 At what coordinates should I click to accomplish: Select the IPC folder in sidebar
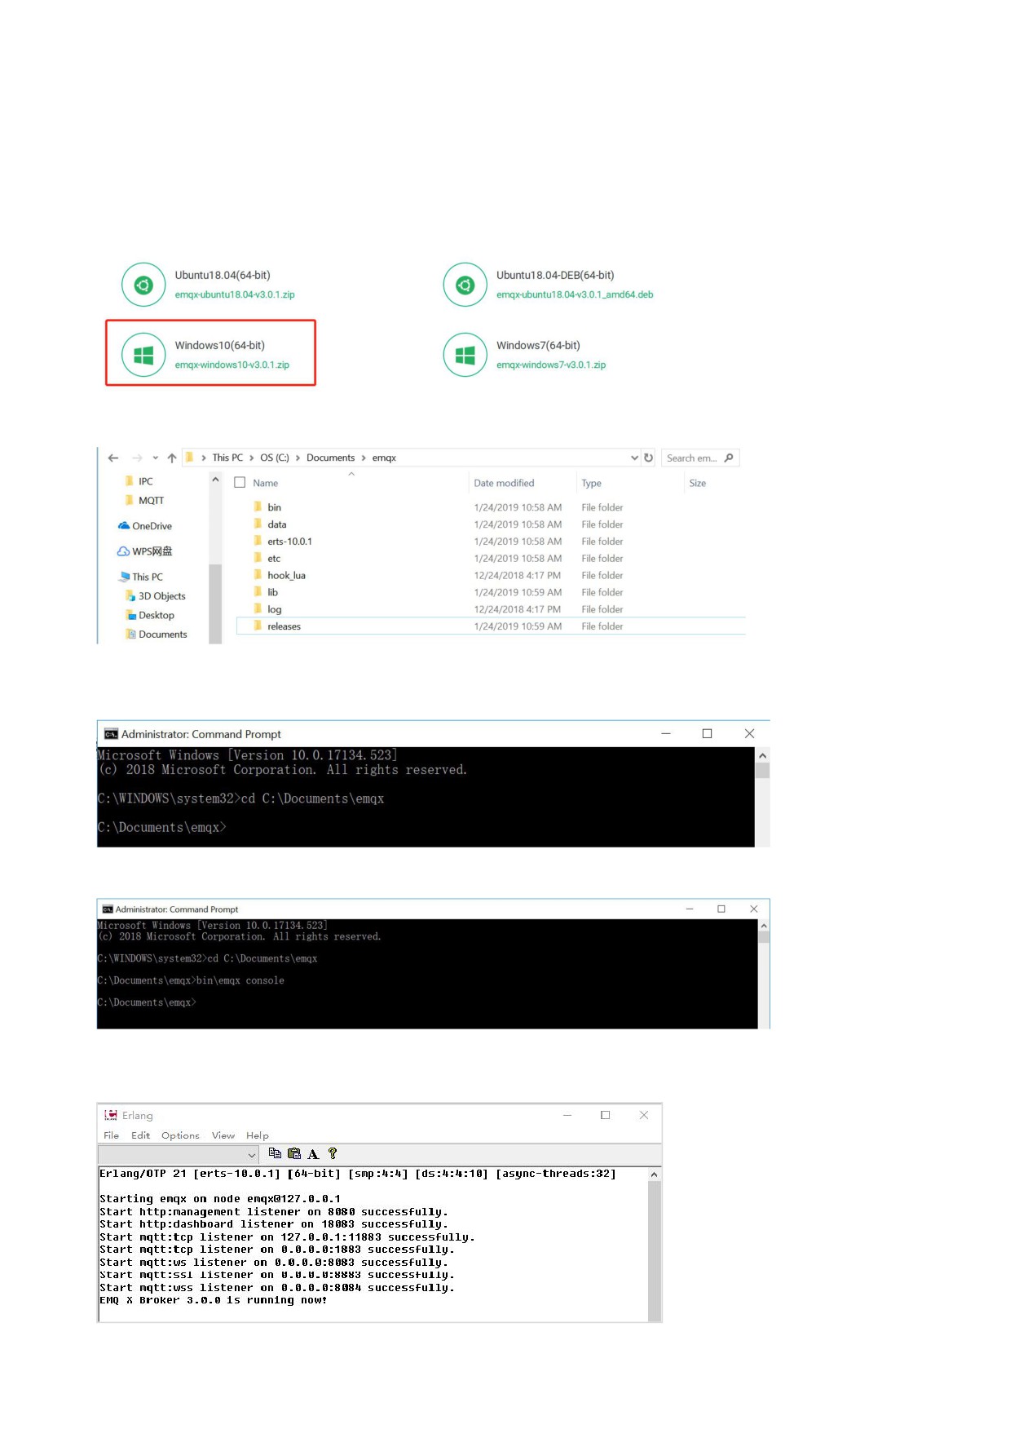tap(139, 481)
